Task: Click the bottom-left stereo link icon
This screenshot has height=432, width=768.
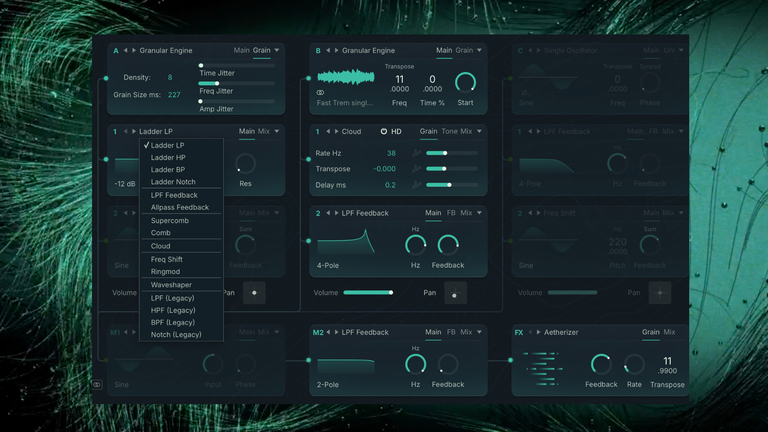Action: (x=97, y=384)
